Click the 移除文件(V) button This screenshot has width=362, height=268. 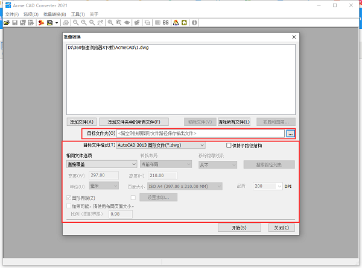(x=200, y=122)
